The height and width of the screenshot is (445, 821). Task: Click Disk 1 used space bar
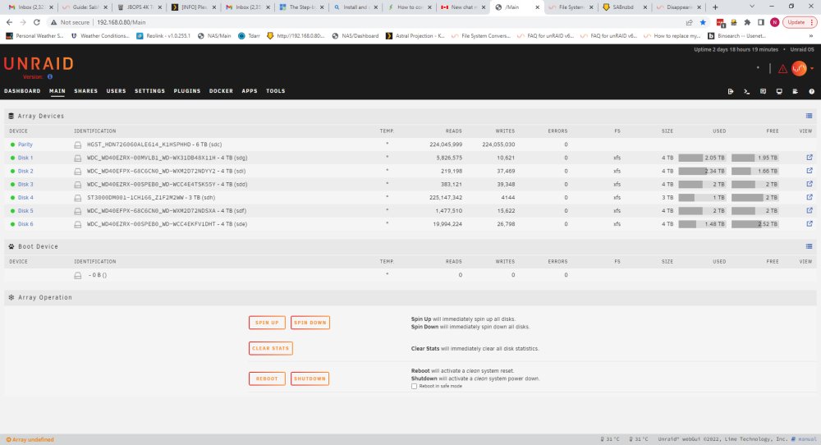point(702,158)
